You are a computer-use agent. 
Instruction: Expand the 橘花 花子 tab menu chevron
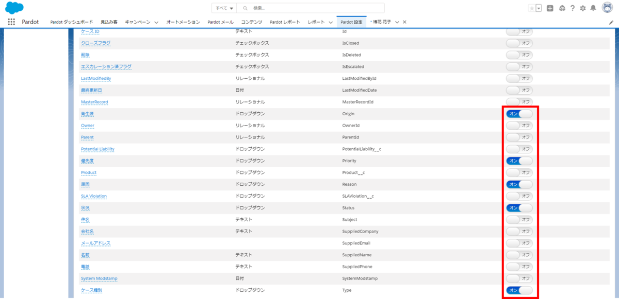tap(397, 22)
